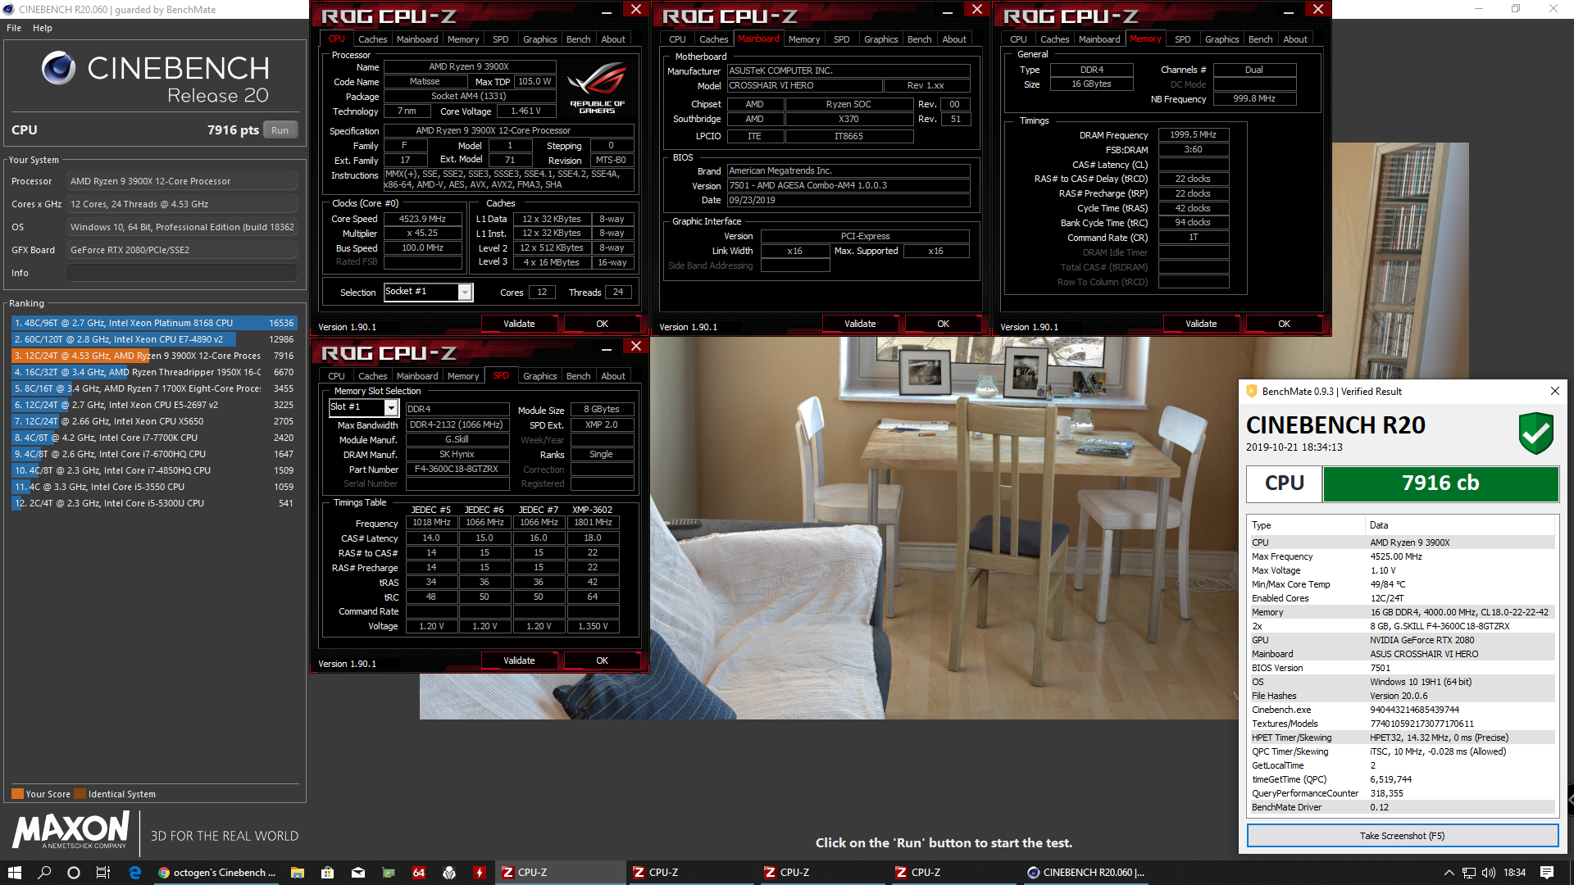Open the Action Center notifications icon
The image size is (1574, 885).
coord(1547,873)
